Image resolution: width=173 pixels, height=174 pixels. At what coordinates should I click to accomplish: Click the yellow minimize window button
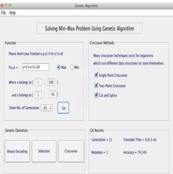click(6, 6)
